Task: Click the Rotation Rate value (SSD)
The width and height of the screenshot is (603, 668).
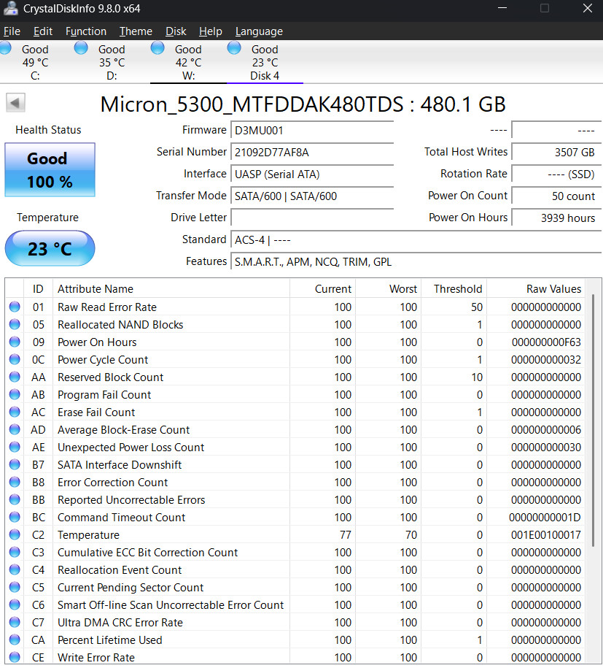Action: pos(556,174)
